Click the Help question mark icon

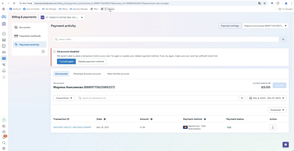click(x=4, y=120)
